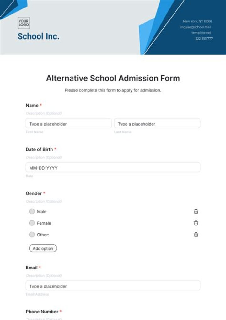Delete the Male option with trash icon

click(x=196, y=211)
